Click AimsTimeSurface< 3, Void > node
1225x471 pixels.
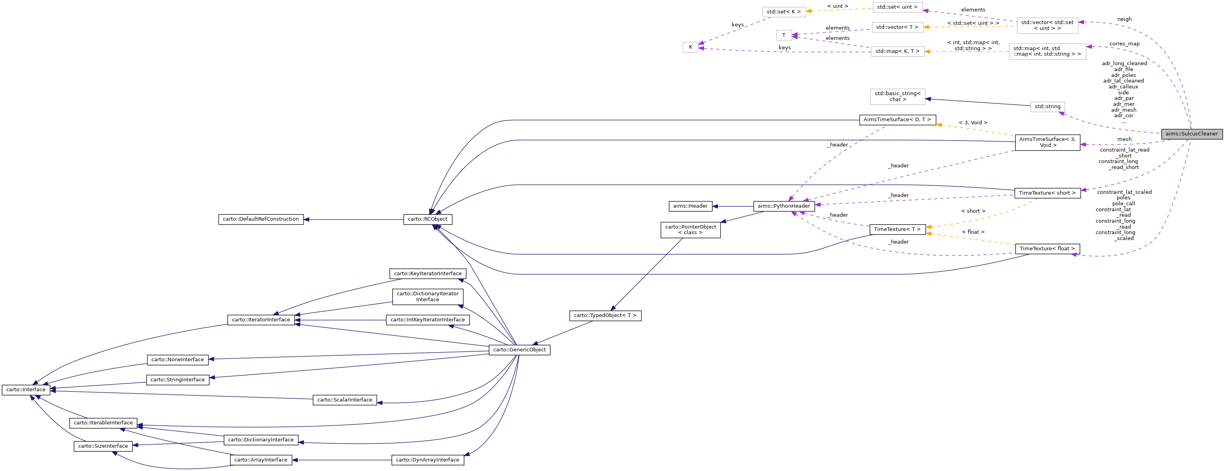click(x=1047, y=143)
